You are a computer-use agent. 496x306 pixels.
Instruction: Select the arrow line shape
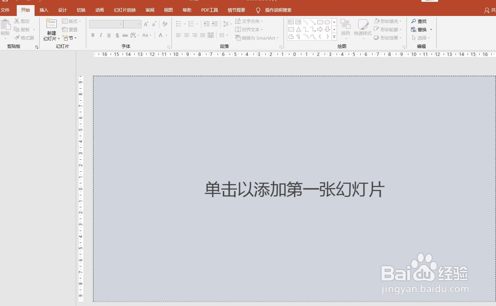click(313, 22)
